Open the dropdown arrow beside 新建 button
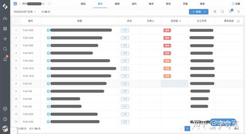 (x=205, y=12)
